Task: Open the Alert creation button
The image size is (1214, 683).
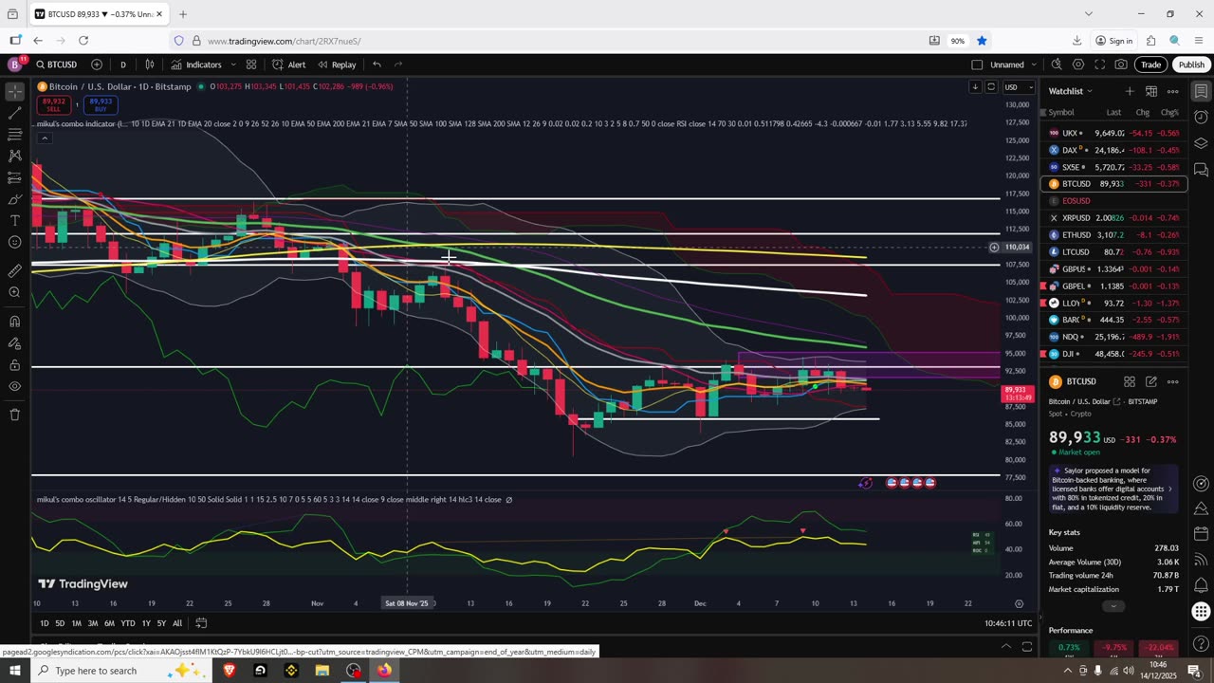Action: (288, 65)
